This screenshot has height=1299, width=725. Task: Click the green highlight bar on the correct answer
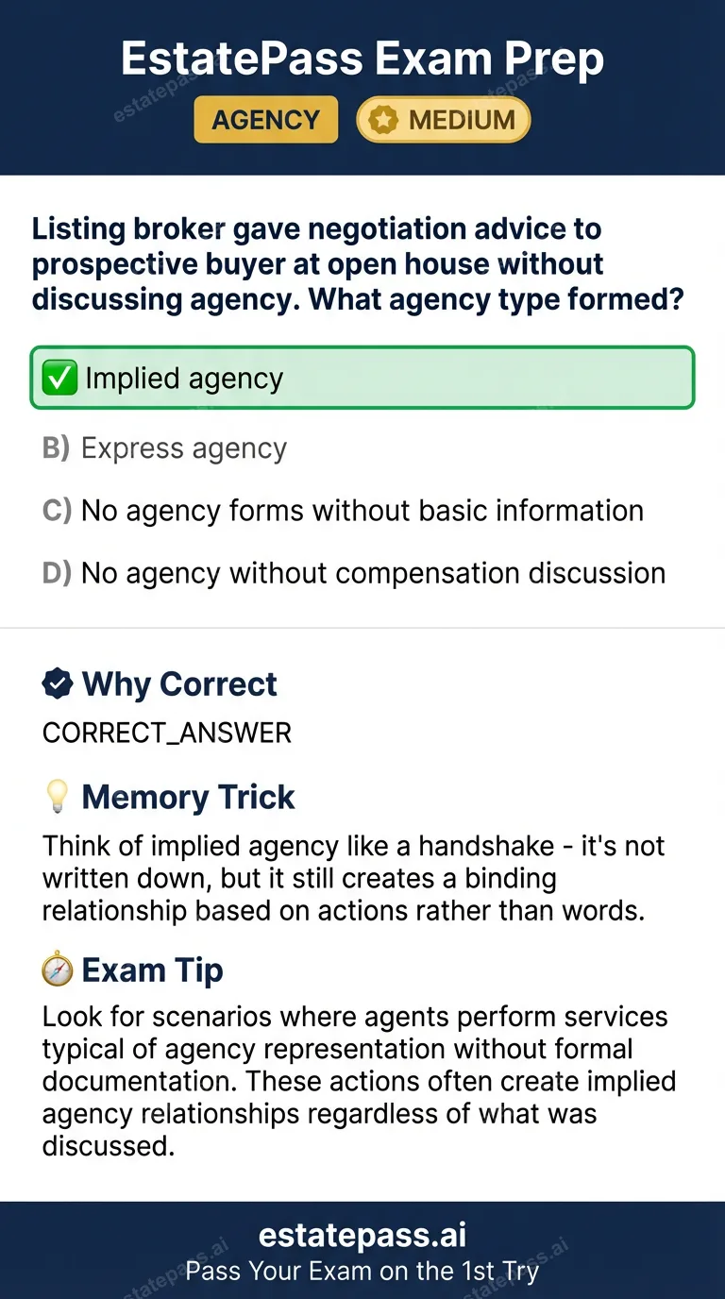(x=362, y=378)
